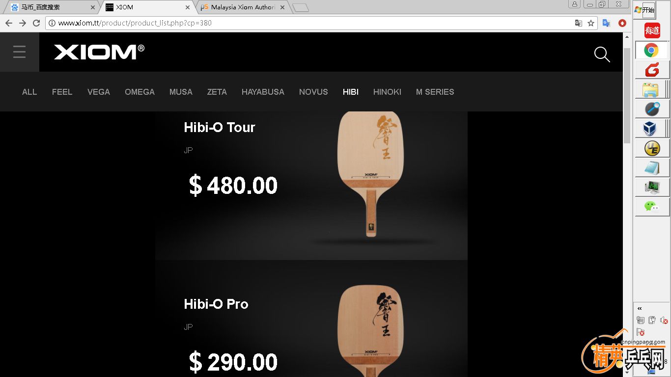The width and height of the screenshot is (671, 377).
Task: Open the XIOM hamburger menu
Action: pyautogui.click(x=20, y=52)
